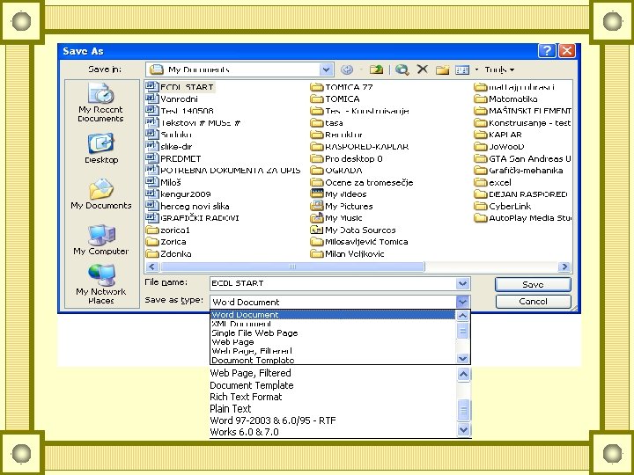The height and width of the screenshot is (475, 634).
Task: Choose Rich Text Format in lower list
Action: [246, 397]
